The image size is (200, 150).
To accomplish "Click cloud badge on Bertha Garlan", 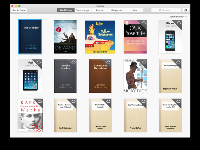I will (74, 62).
